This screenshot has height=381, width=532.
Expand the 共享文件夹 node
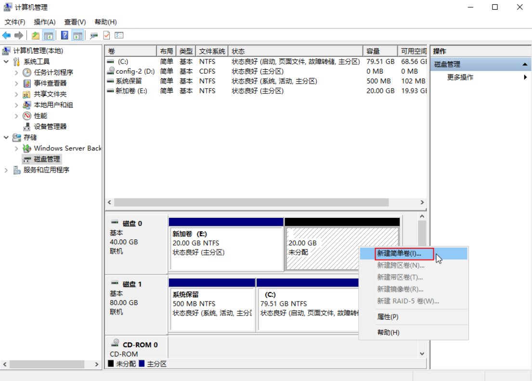pos(16,94)
